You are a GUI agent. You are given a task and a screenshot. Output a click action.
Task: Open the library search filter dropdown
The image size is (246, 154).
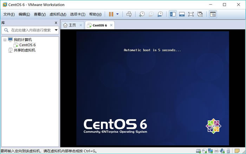pos(56,30)
